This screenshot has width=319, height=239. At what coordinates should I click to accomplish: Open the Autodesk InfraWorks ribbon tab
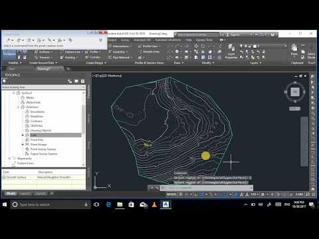click(x=167, y=40)
